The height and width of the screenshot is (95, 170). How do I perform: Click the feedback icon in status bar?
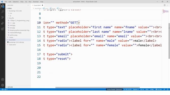[164, 89]
